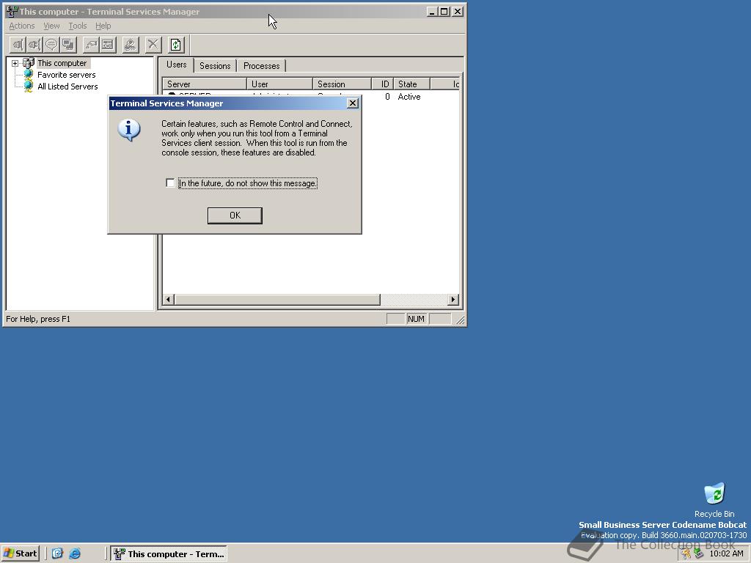751x563 pixels.
Task: Click the Refresh toolbar icon
Action: (176, 45)
